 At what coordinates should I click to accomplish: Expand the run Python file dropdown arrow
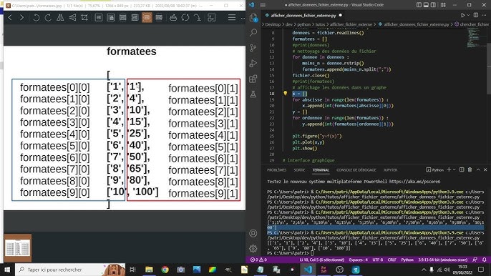[468, 15]
